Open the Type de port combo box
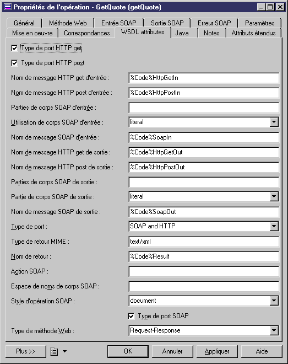The image size is (288, 364). point(274,226)
